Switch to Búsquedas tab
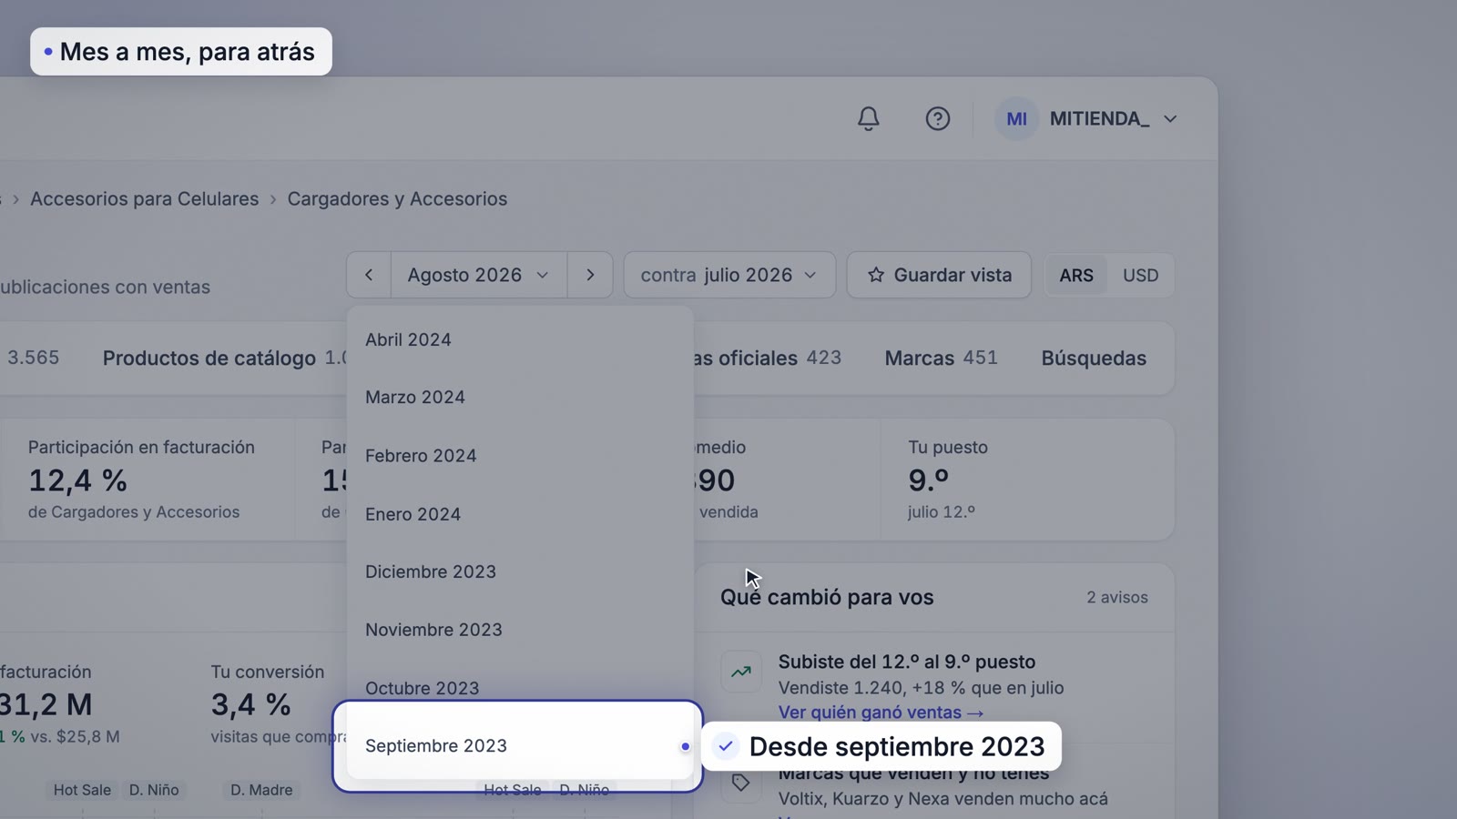The width and height of the screenshot is (1457, 819). pos(1094,359)
